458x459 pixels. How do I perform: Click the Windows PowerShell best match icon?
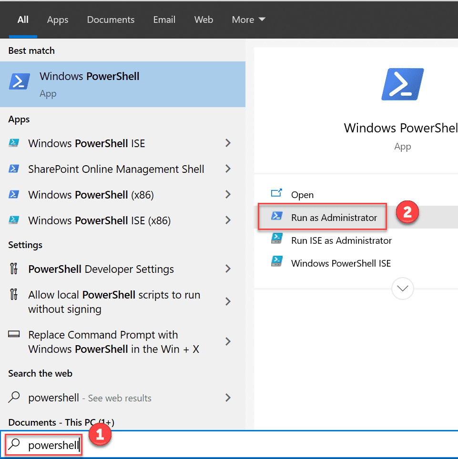20,81
